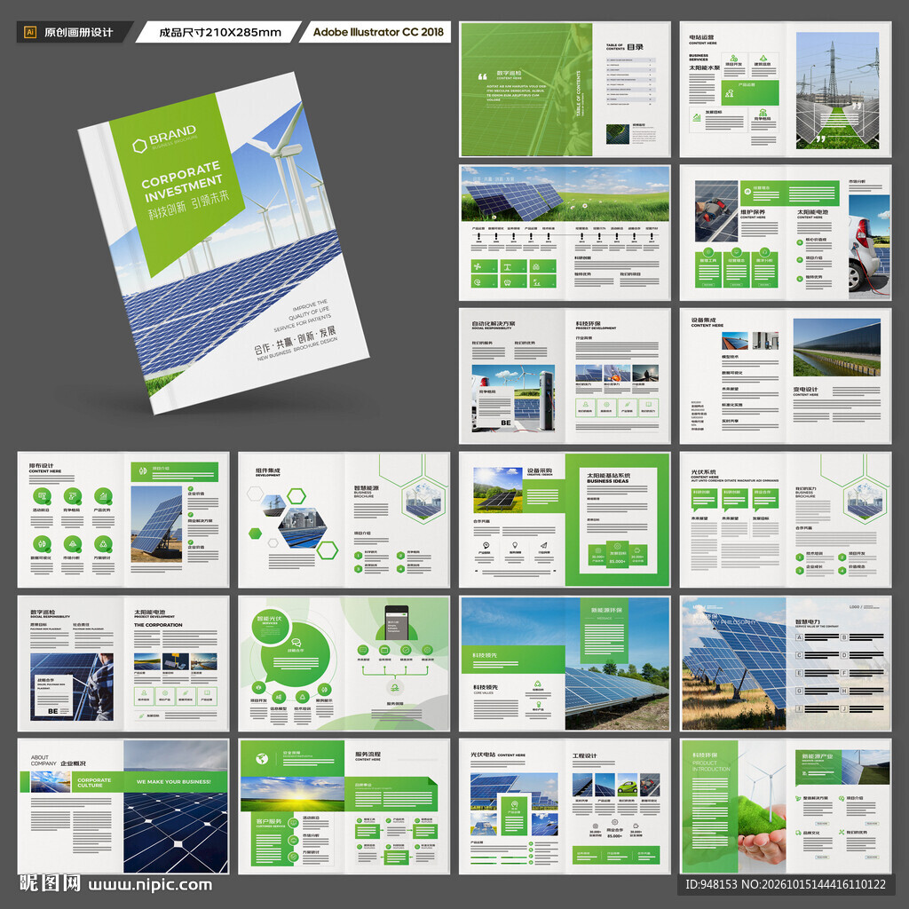Select the 成品尺寸210X285mm label

[220, 33]
